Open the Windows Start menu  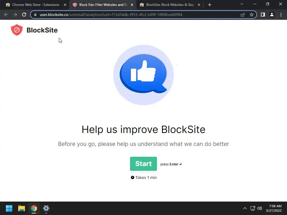9,208
